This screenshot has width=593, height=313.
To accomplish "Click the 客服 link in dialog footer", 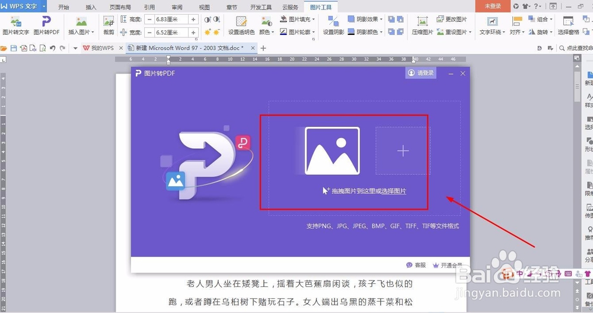I will click(x=416, y=265).
